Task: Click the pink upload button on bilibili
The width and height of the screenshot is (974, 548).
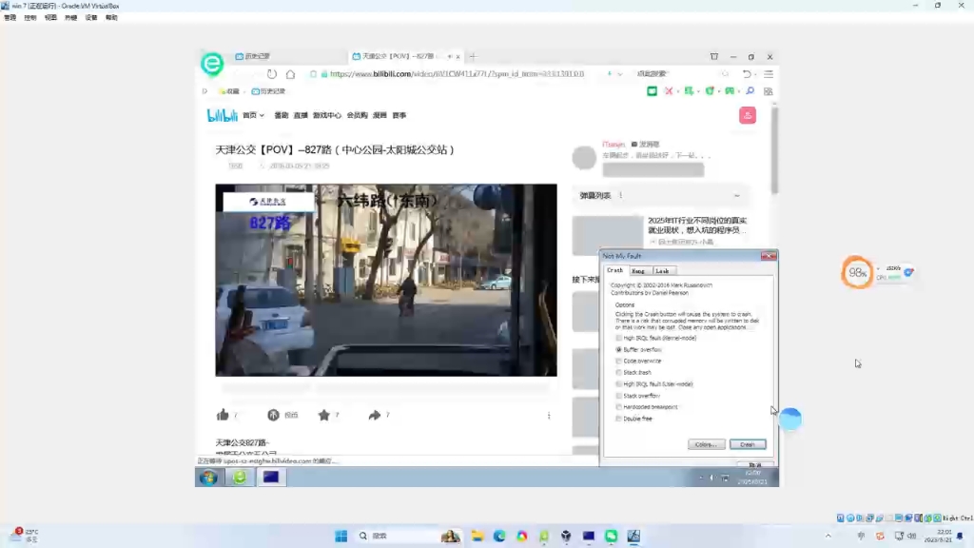Action: (748, 115)
